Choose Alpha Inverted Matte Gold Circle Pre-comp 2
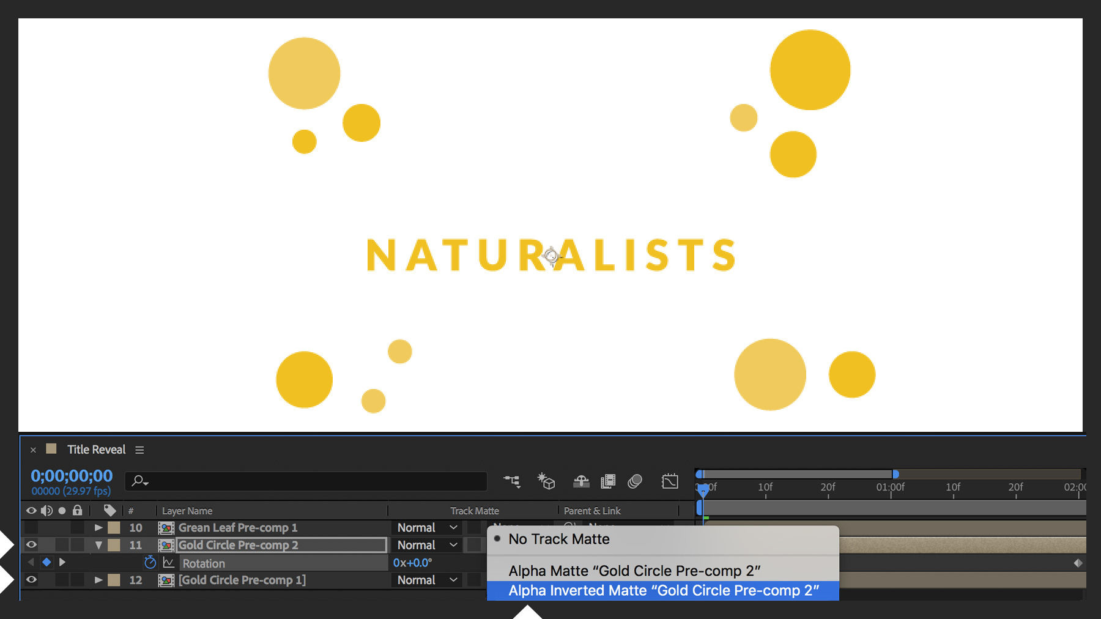This screenshot has width=1101, height=619. [664, 590]
